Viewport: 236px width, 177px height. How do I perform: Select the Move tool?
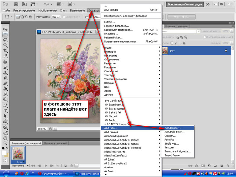point(5,29)
